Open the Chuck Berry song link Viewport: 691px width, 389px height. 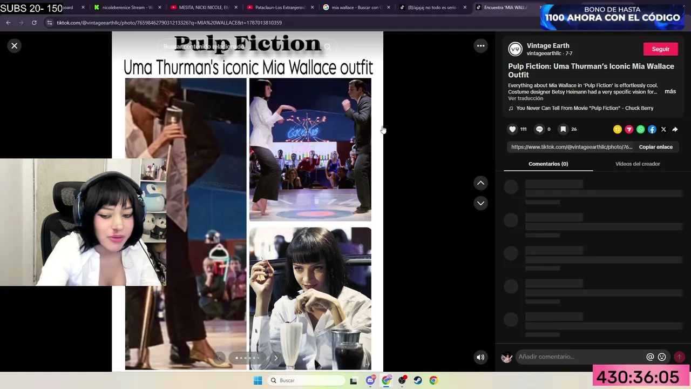tap(585, 108)
